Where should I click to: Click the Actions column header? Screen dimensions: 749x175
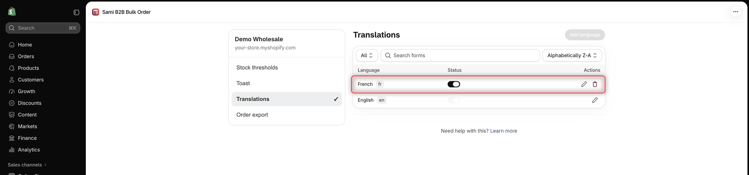tap(592, 70)
